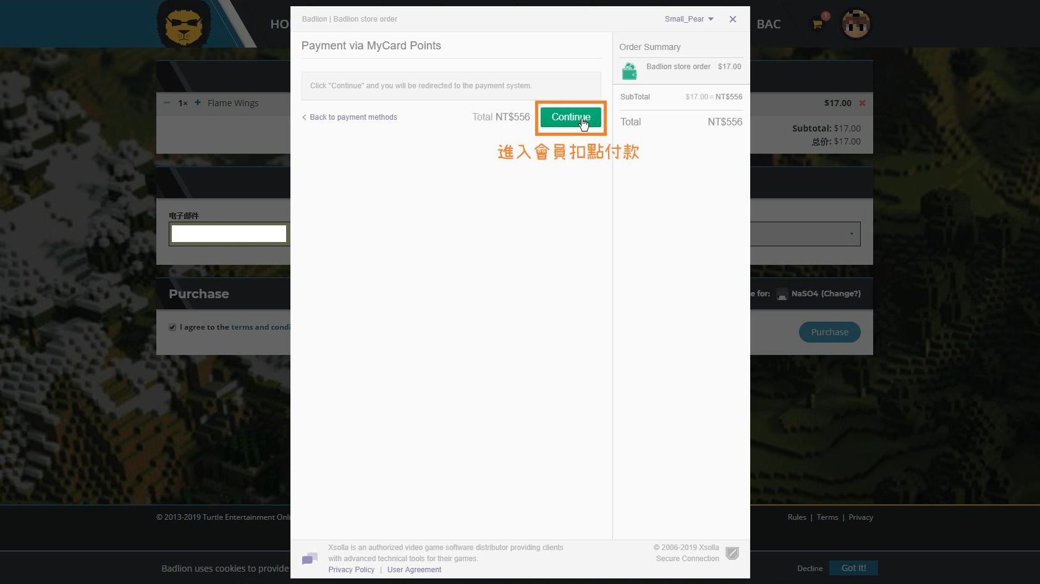Increase Flame Wings quantity with plus
The width and height of the screenshot is (1040, 584).
(x=198, y=102)
